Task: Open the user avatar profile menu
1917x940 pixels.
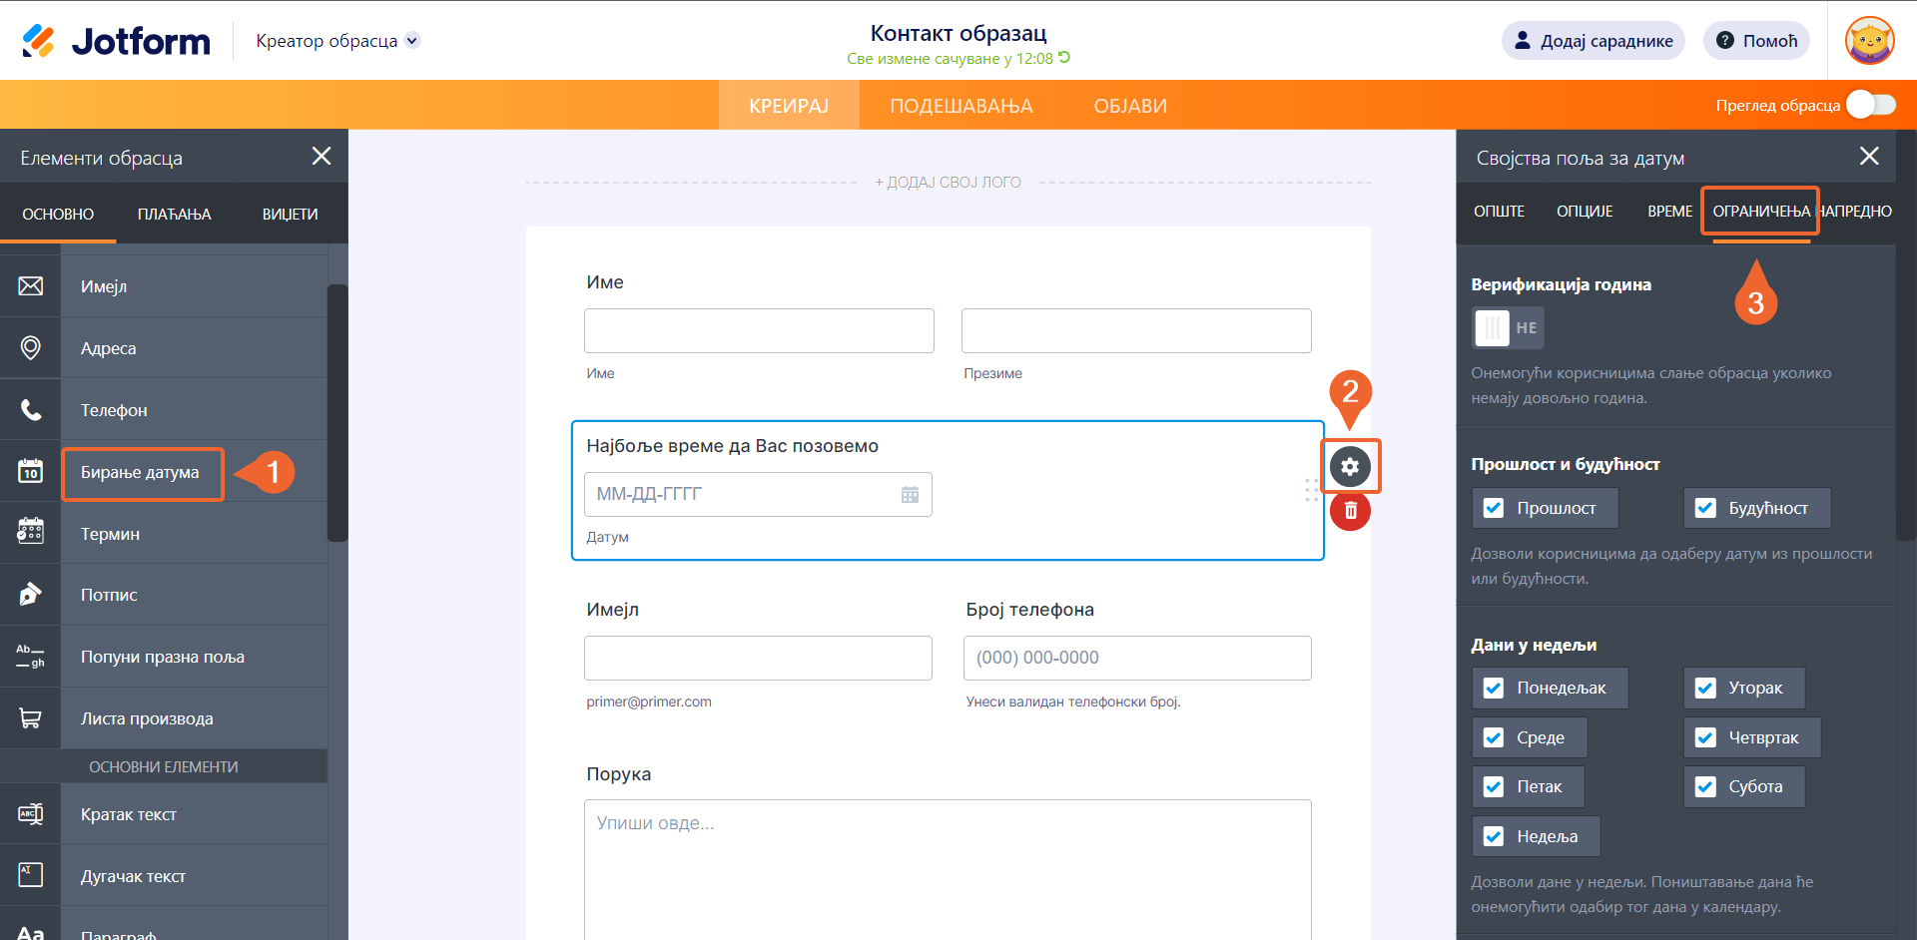Action: [x=1869, y=41]
